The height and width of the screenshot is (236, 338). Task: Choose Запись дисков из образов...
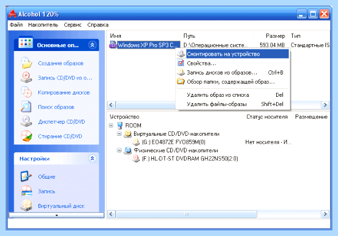click(233, 72)
